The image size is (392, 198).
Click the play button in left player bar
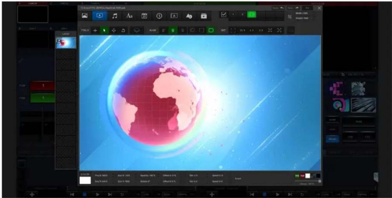(x=97, y=194)
